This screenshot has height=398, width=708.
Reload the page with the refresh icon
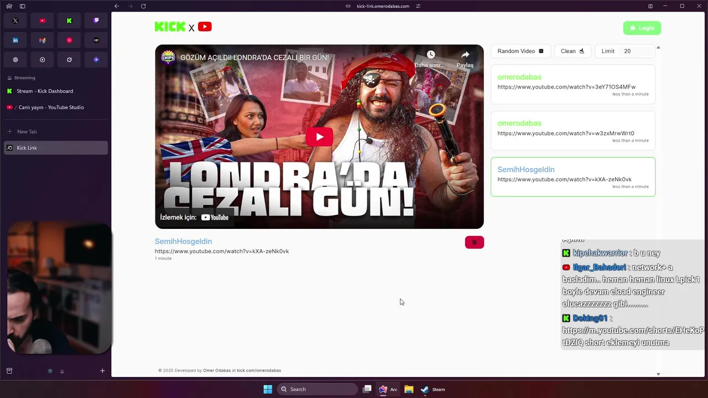(x=143, y=6)
